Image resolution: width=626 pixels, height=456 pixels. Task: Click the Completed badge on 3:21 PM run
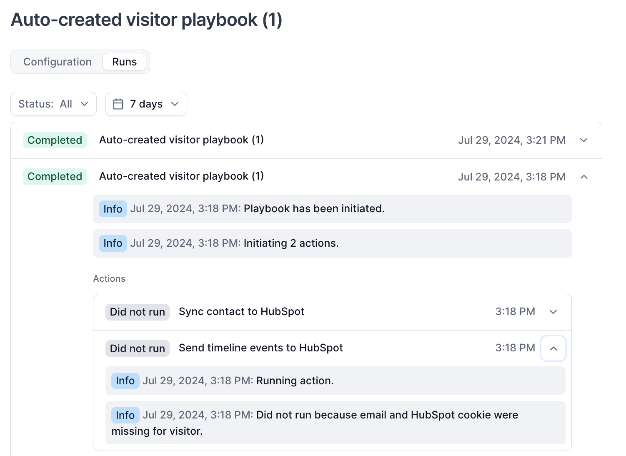(x=55, y=140)
